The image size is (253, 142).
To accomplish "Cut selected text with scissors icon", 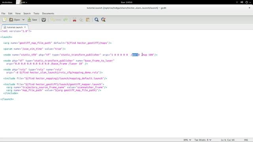I will coord(74,20).
